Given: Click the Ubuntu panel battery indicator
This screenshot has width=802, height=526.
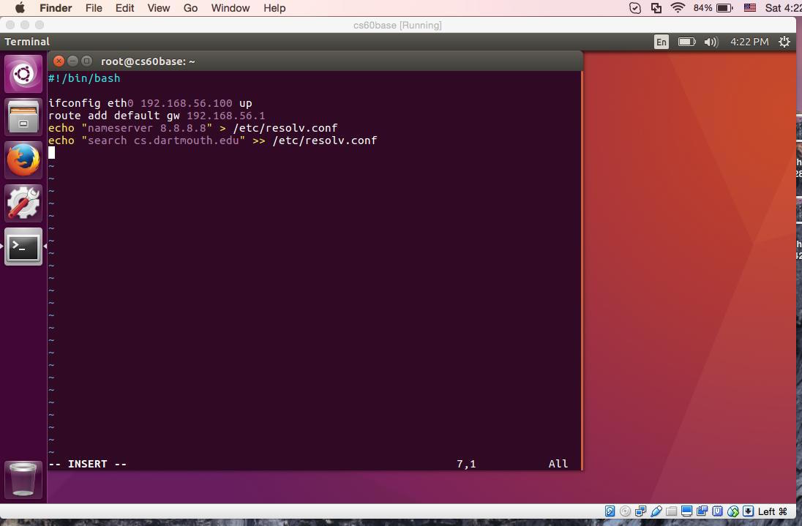Looking at the screenshot, I should pos(687,42).
